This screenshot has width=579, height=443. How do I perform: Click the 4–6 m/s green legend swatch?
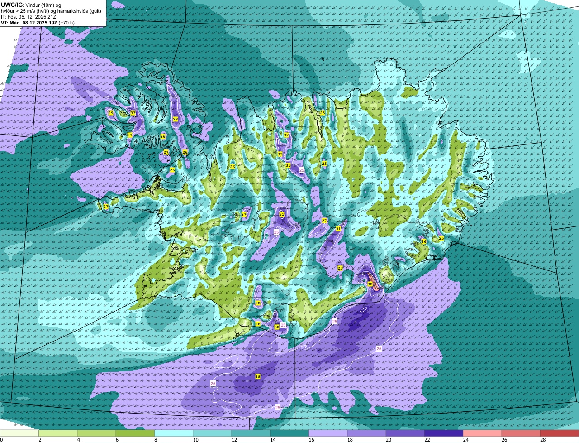[96, 433]
